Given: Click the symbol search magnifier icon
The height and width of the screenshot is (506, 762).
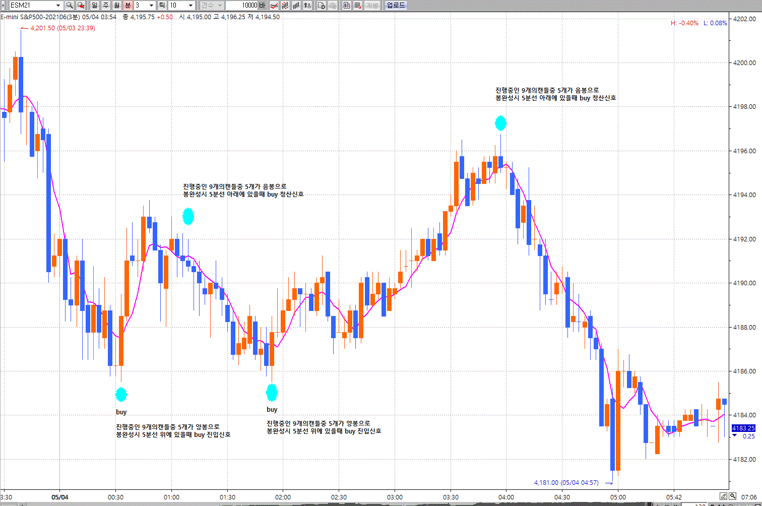Looking at the screenshot, I should pos(70,5).
